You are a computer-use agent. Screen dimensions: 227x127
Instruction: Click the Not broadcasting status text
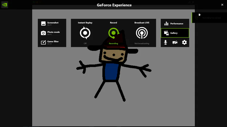click(142, 43)
